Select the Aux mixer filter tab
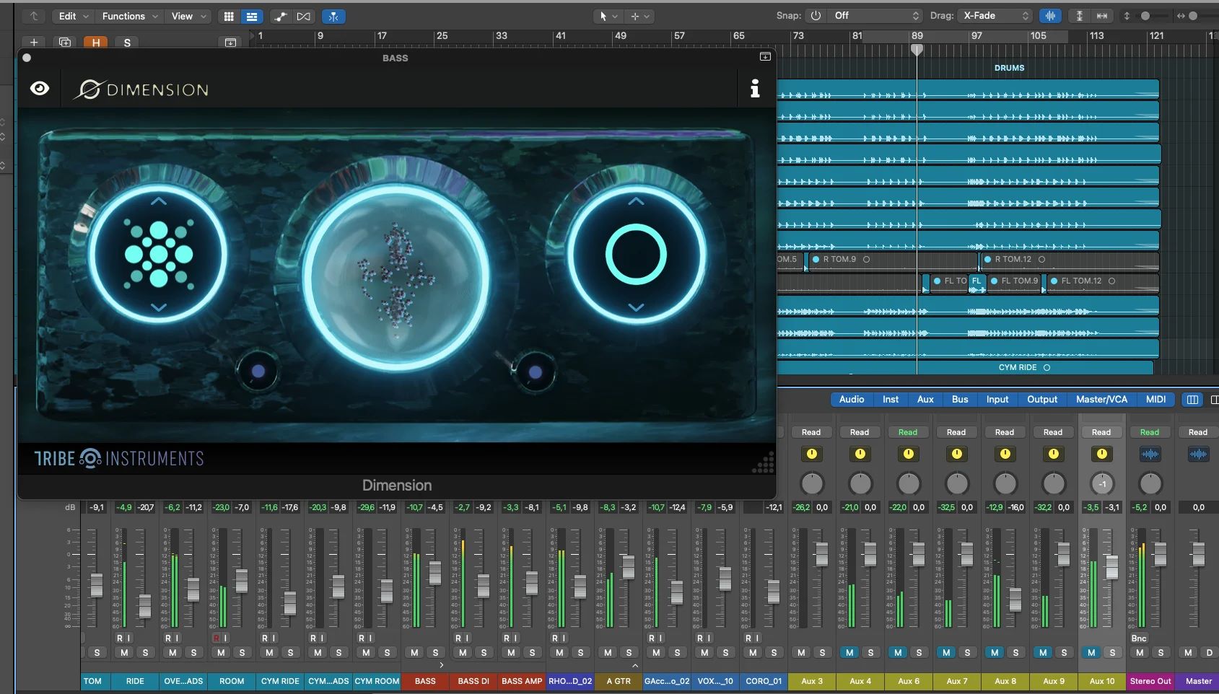1219x694 pixels. [925, 399]
